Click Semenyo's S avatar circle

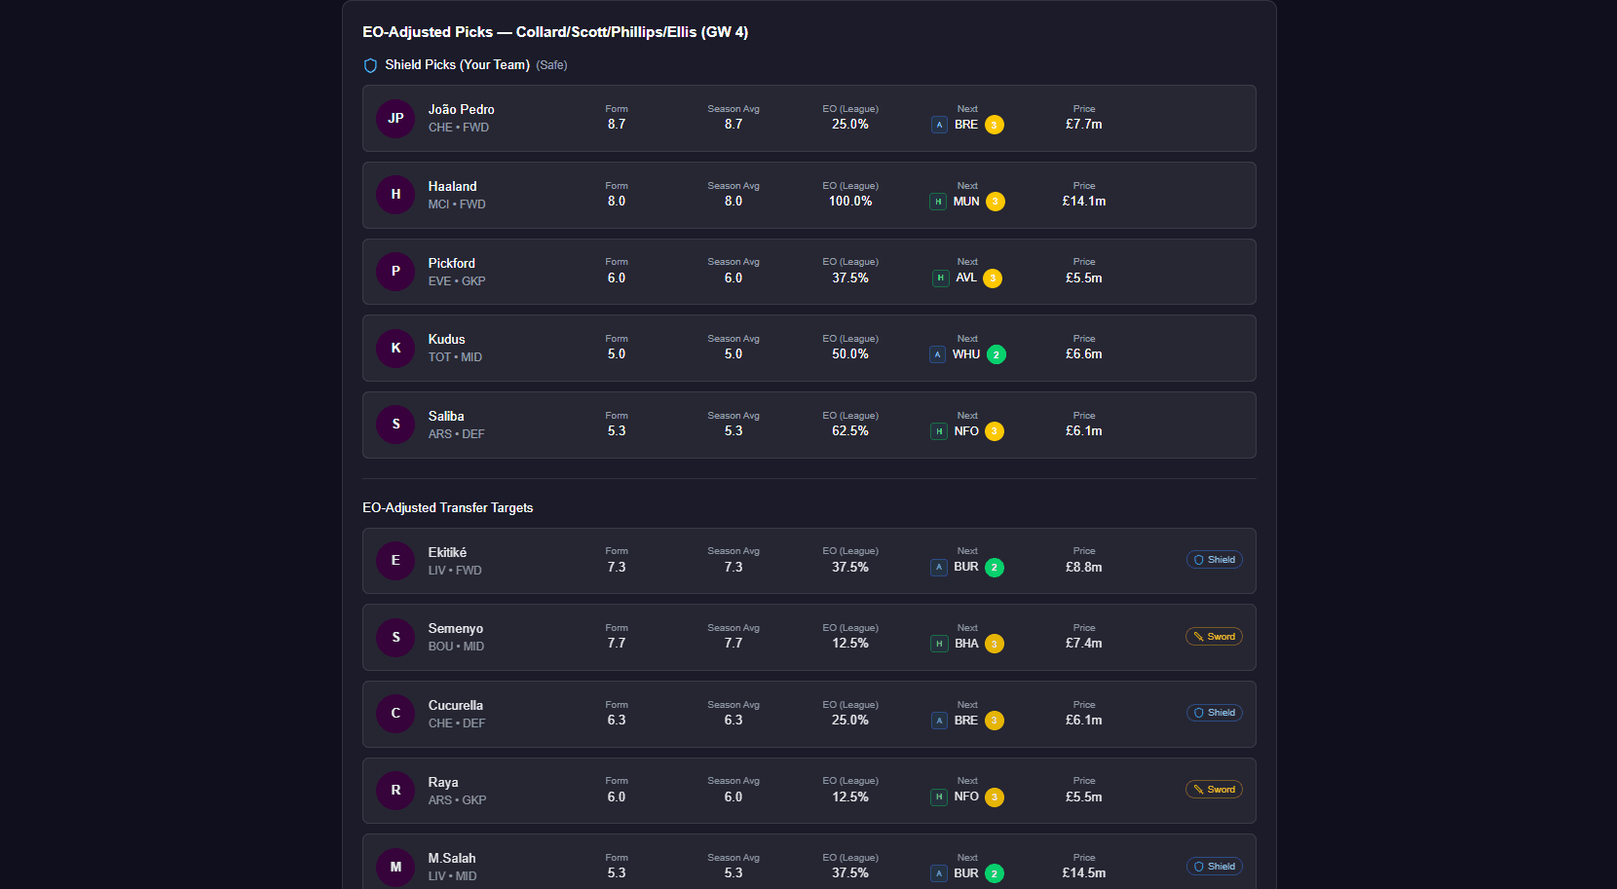coord(395,638)
